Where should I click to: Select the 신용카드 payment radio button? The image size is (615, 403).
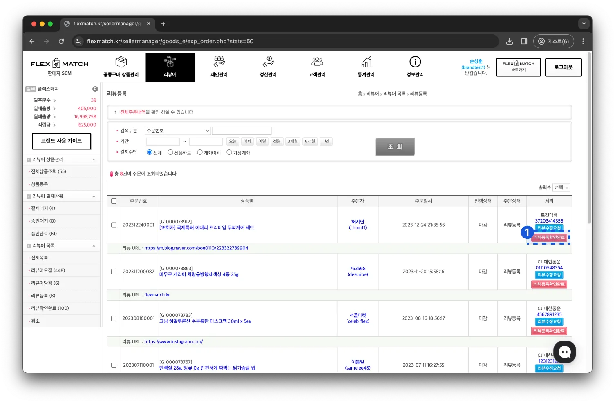click(170, 152)
